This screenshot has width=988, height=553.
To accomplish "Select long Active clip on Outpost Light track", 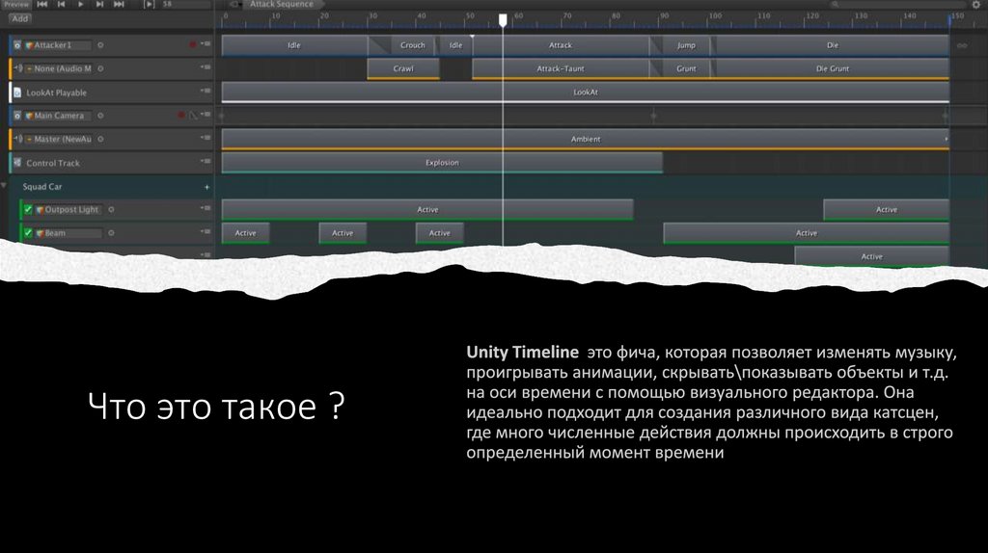I will tap(427, 209).
